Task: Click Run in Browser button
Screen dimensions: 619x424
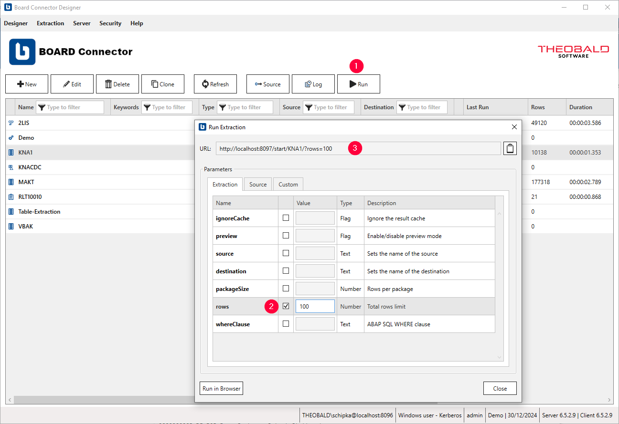Action: click(x=221, y=388)
